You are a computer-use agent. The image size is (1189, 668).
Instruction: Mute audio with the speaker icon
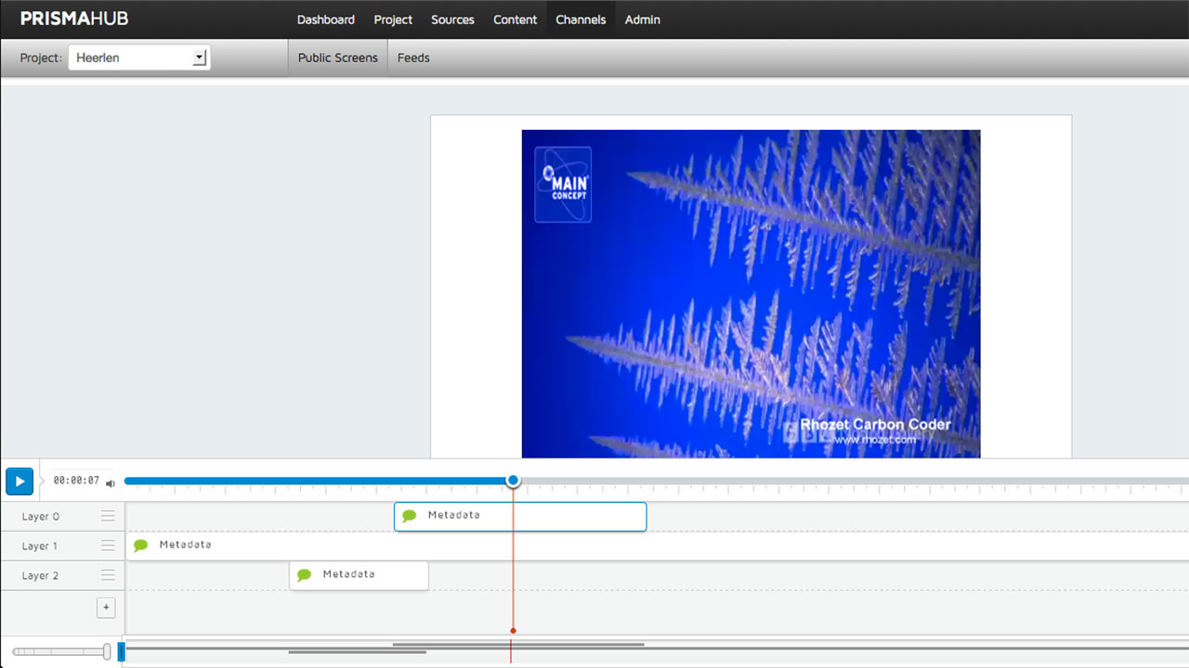(x=111, y=483)
